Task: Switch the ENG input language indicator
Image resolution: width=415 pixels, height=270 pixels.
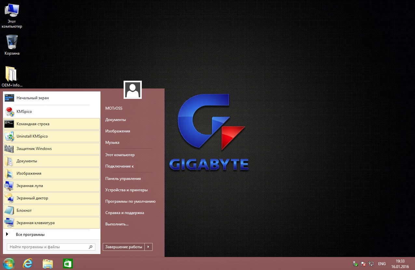Action: 382,264
